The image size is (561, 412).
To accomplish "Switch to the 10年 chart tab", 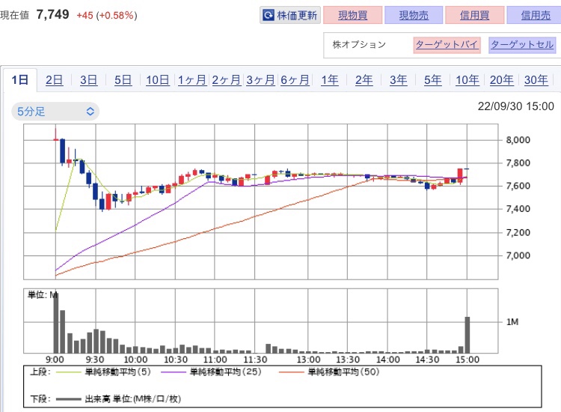I will [467, 79].
